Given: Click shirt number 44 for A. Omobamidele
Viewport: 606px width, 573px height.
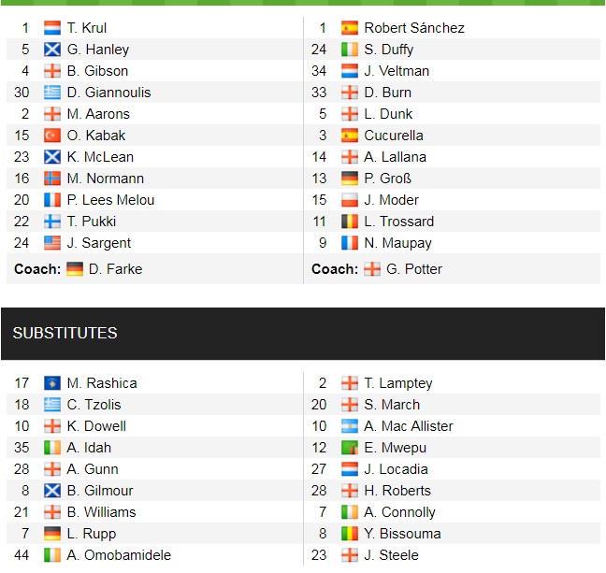Looking at the screenshot, I should coord(22,555).
